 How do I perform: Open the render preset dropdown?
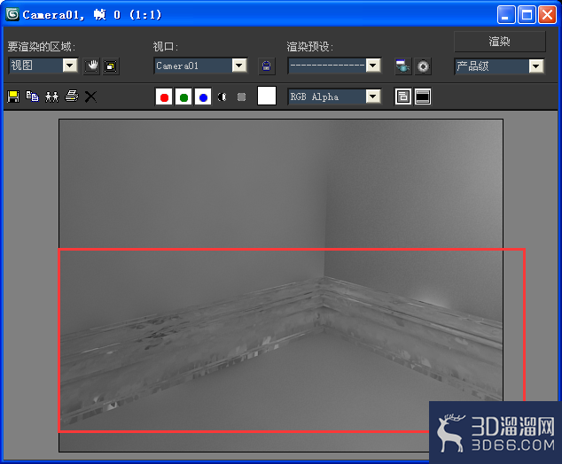point(334,66)
